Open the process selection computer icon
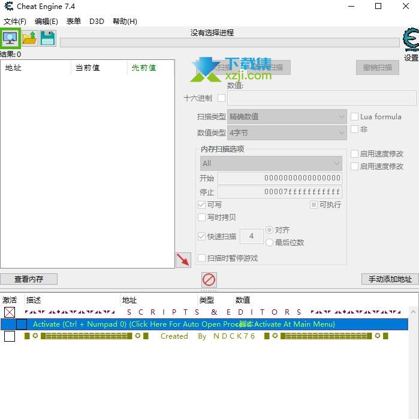Screen dimensions: 419x419 coord(10,38)
